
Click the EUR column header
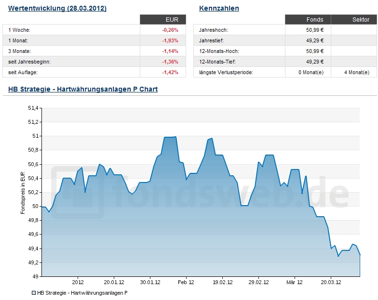(x=163, y=19)
